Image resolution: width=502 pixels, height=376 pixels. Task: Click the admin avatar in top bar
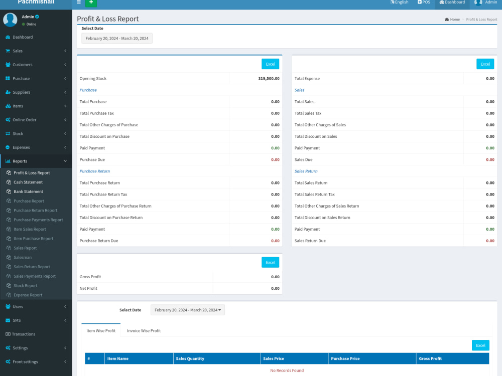(478, 3)
